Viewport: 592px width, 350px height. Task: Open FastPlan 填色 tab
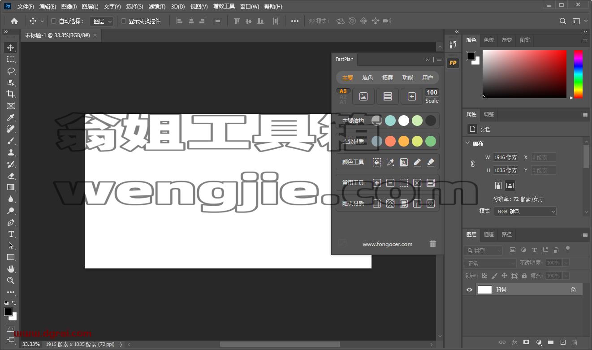click(367, 78)
